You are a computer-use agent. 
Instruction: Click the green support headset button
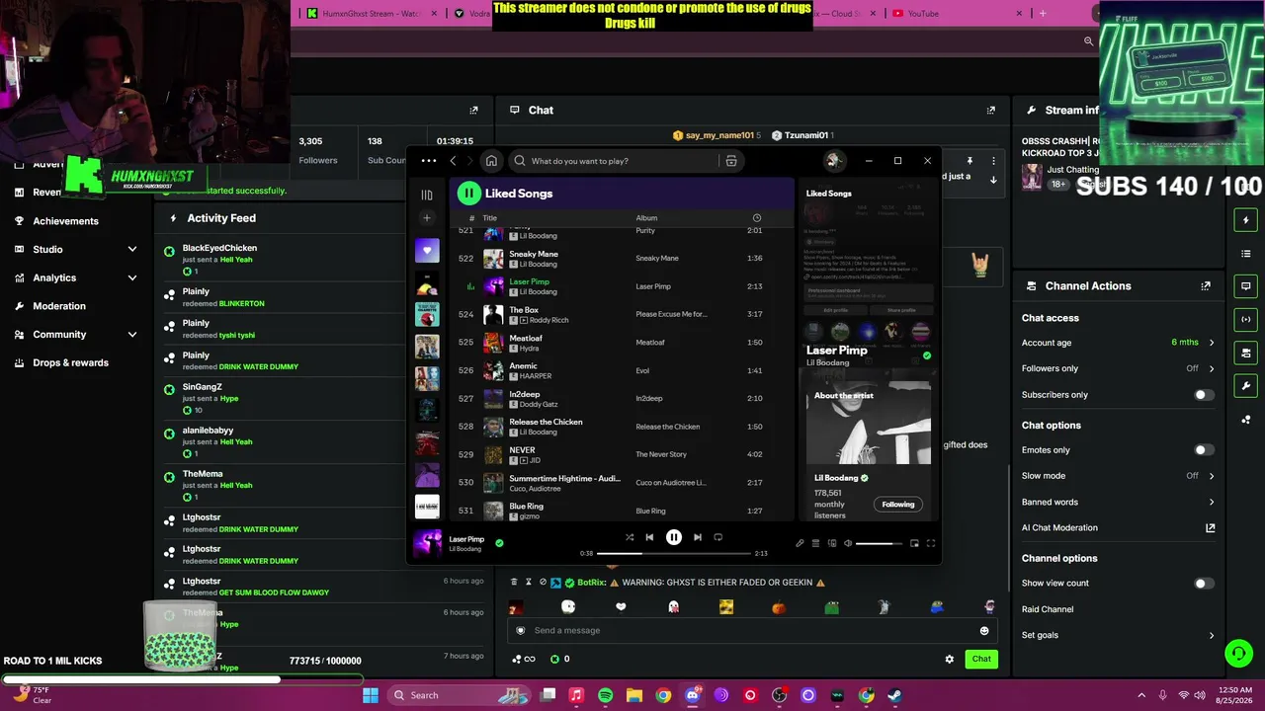(x=1238, y=654)
